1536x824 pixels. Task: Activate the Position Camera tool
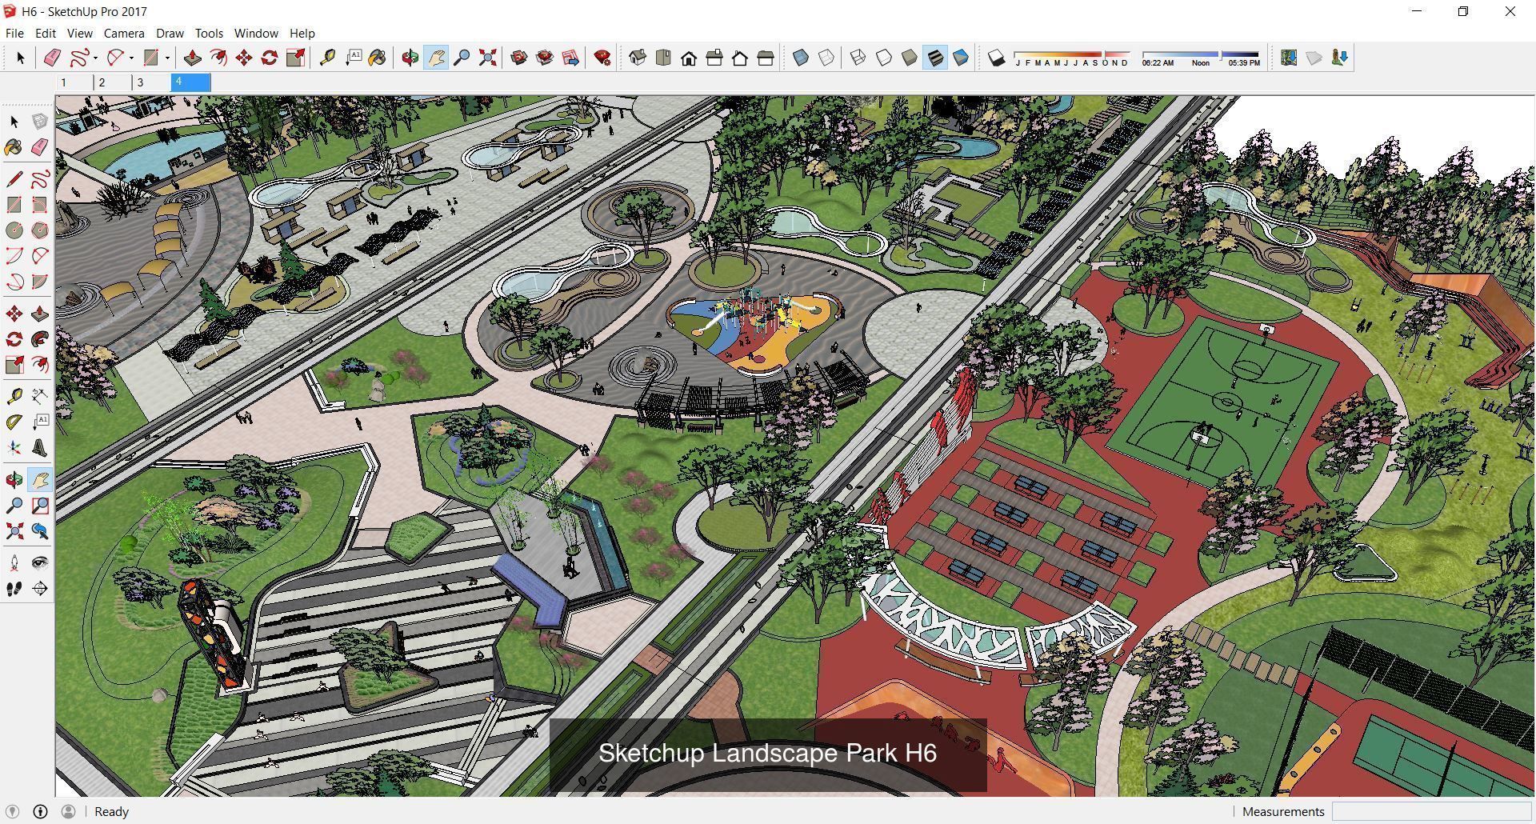(x=14, y=563)
